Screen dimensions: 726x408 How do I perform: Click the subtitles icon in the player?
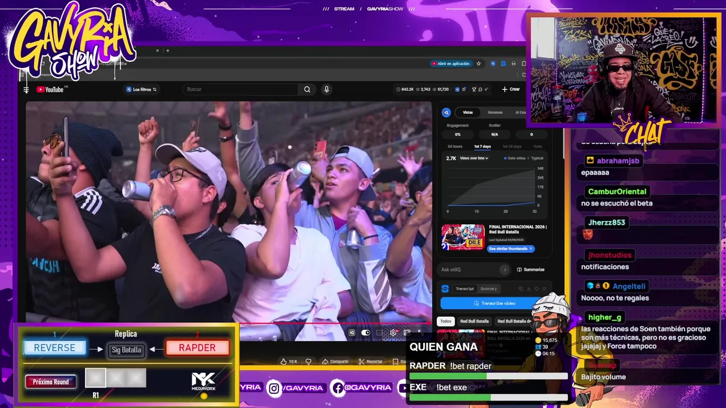click(x=379, y=333)
